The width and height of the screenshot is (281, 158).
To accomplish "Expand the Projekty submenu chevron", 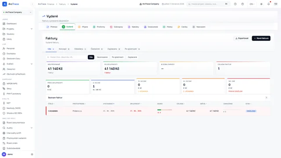I will tap(32, 29).
